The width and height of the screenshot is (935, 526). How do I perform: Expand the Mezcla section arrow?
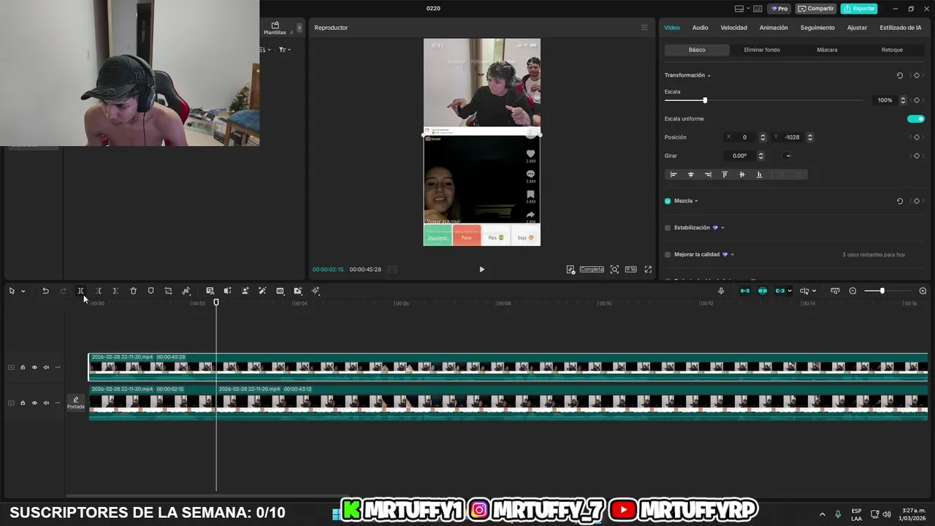(x=696, y=201)
